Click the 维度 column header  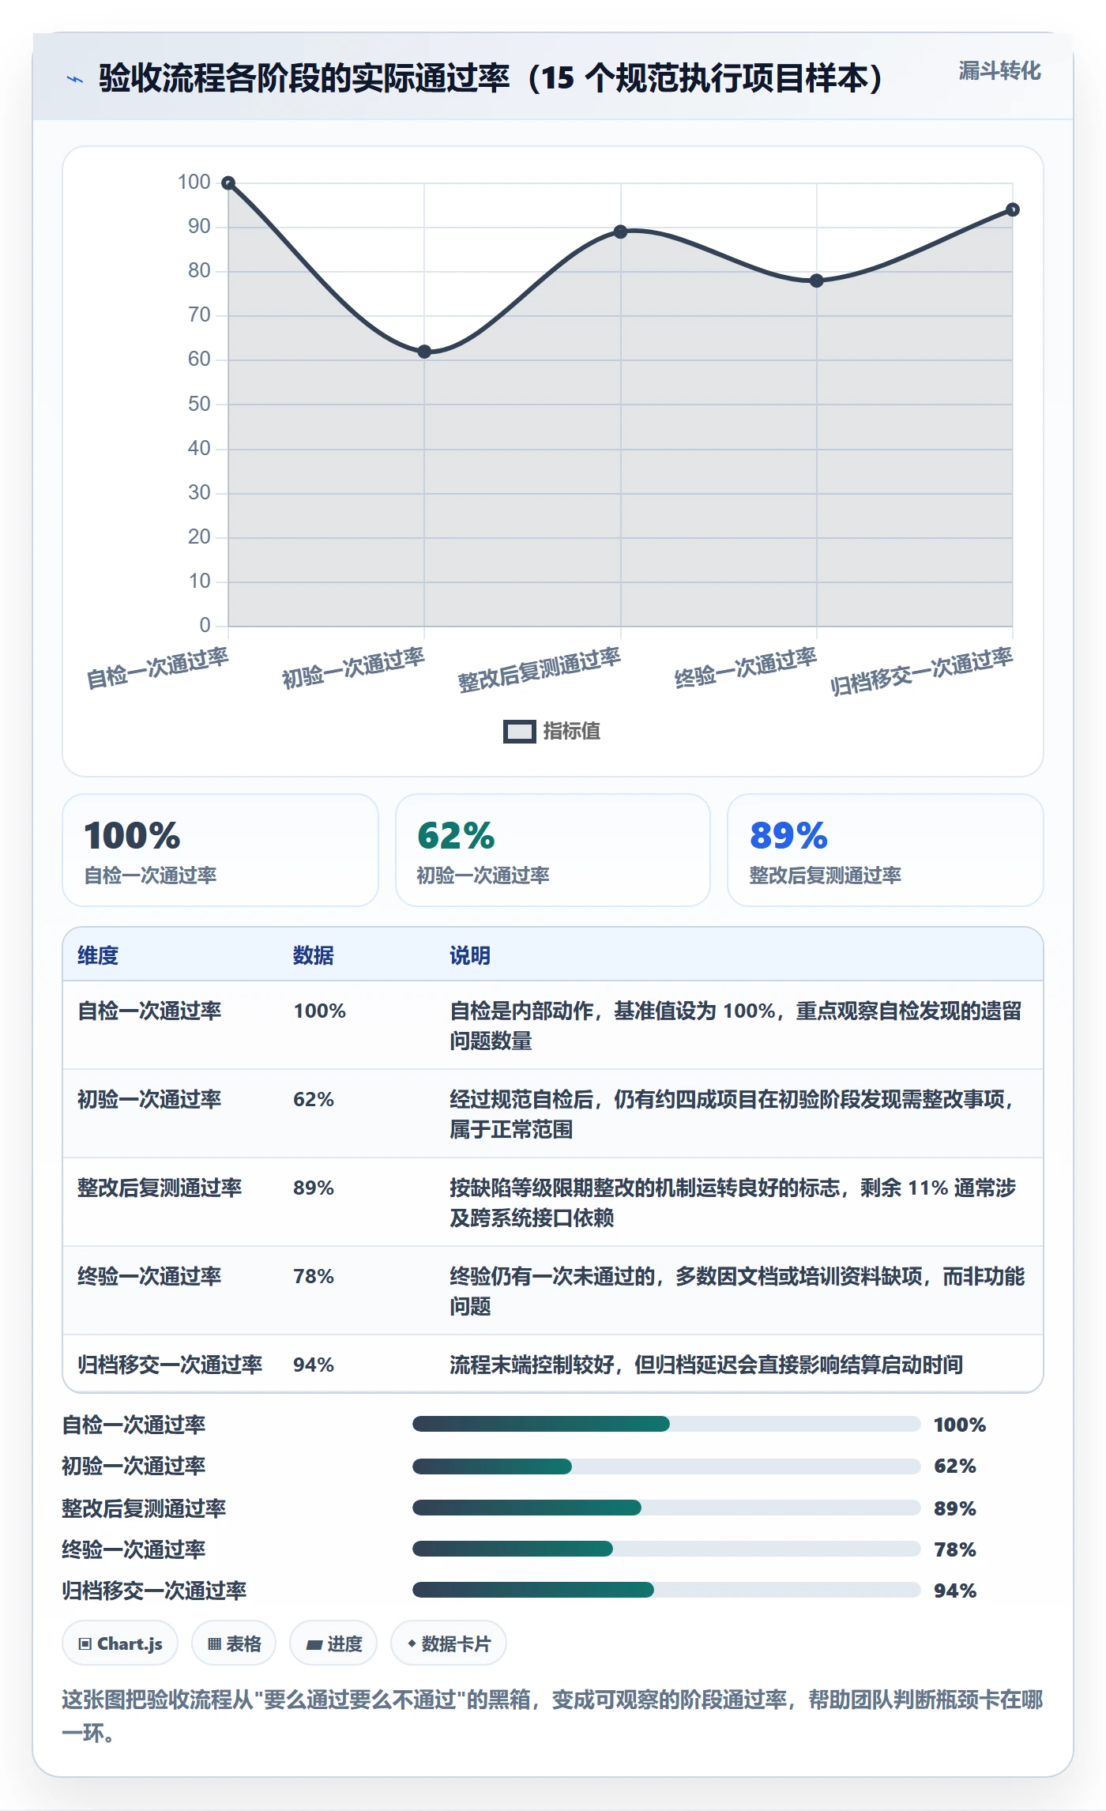click(x=98, y=956)
